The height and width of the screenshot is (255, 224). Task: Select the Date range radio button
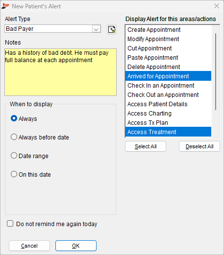point(14,156)
